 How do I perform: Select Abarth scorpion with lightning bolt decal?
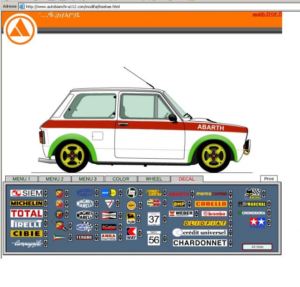point(60,226)
